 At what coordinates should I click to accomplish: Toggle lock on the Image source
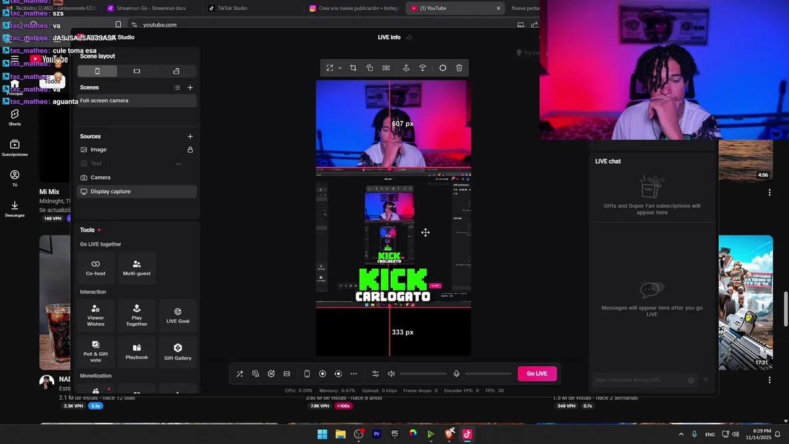point(190,149)
